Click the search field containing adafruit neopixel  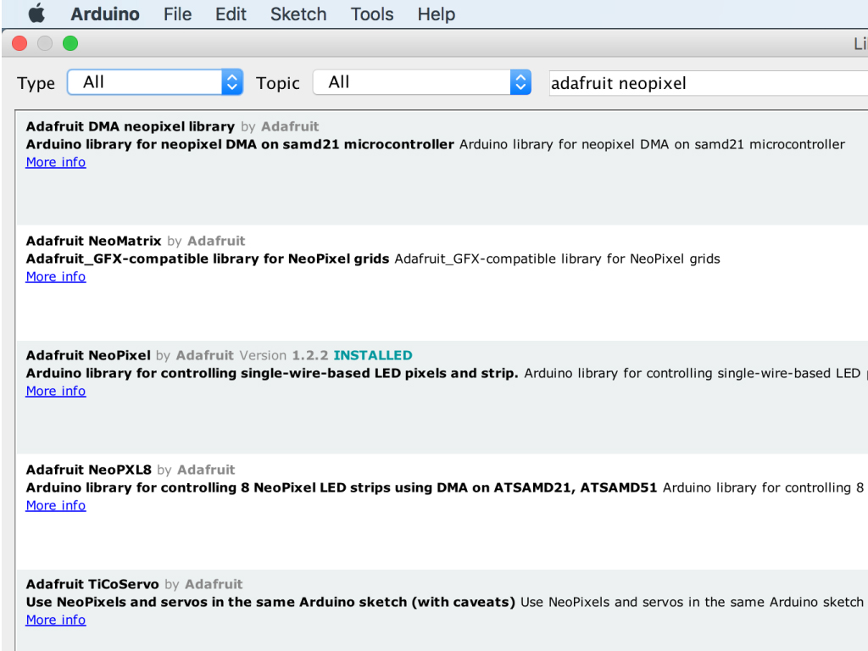(709, 83)
